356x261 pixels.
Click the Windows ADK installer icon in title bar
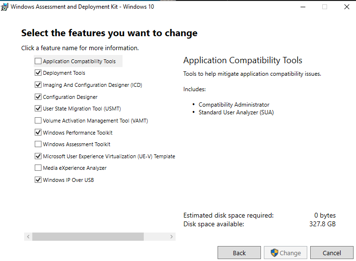[4, 7]
